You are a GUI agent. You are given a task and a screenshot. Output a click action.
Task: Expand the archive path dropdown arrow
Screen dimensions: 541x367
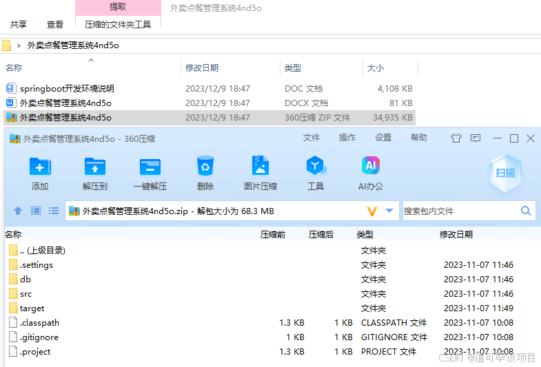(389, 211)
